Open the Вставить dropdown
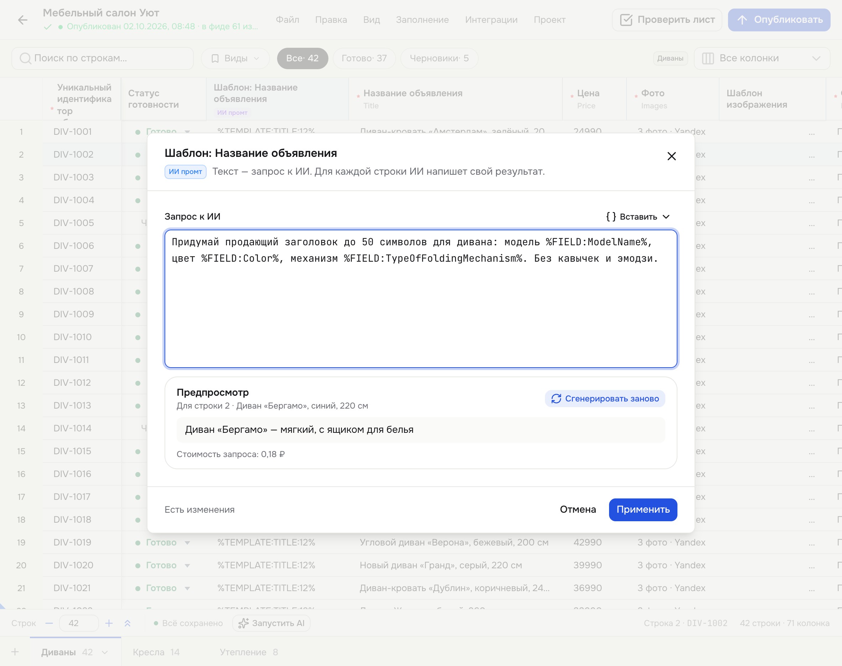The width and height of the screenshot is (842, 666). pos(638,217)
